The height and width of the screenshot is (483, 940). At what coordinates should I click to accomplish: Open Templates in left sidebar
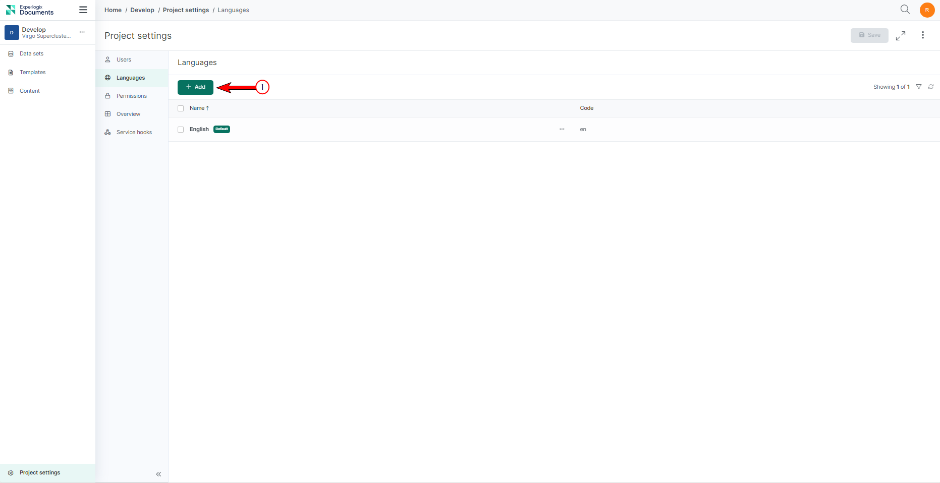pos(32,73)
